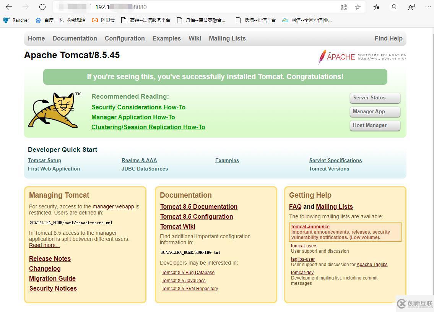This screenshot has height=312, width=434.
Task: Open the send feedback icon
Action: point(411,6)
